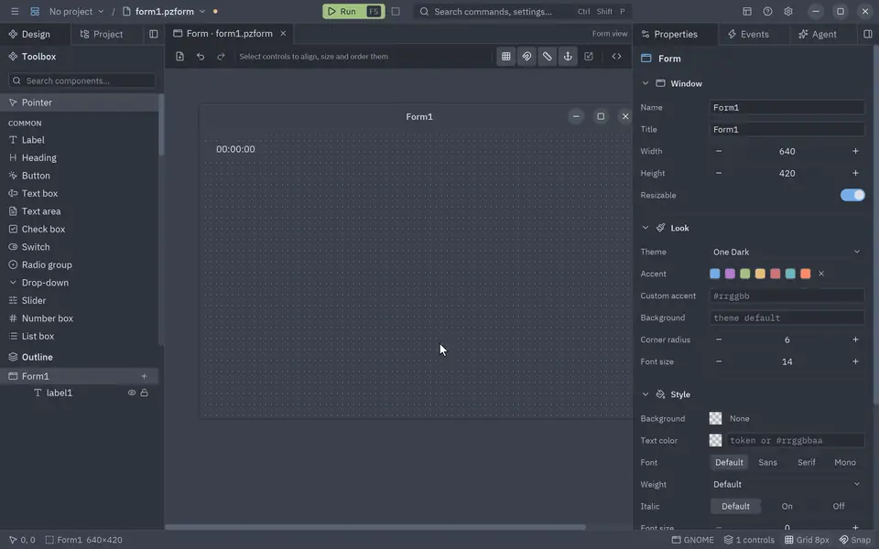Collapse the Look properties section
879x549 pixels.
pyautogui.click(x=646, y=228)
